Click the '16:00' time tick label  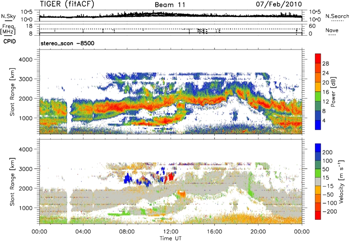pyautogui.click(x=214, y=232)
